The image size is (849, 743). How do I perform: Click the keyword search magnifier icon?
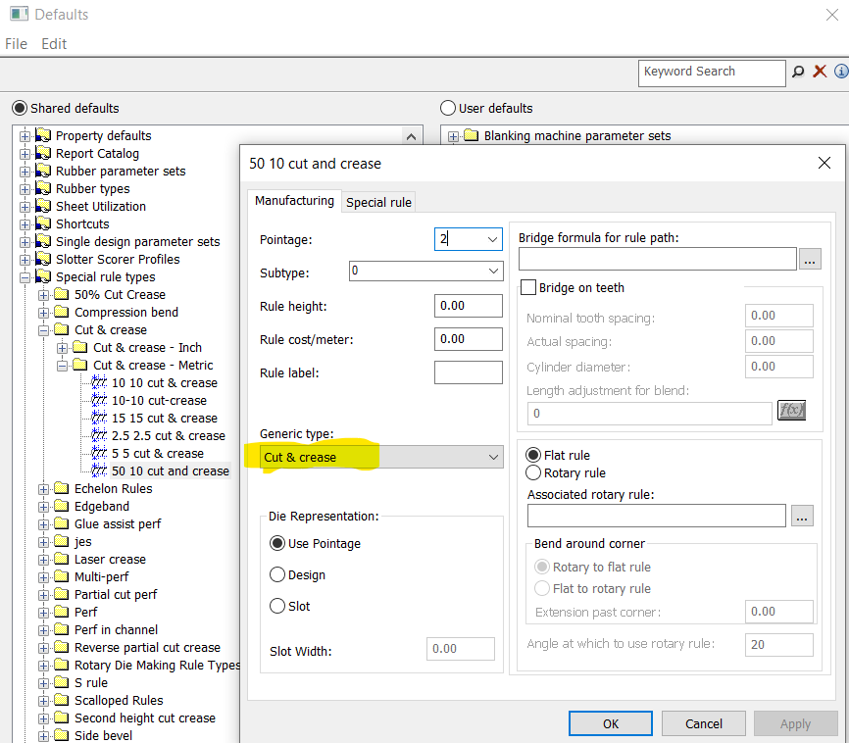[798, 72]
